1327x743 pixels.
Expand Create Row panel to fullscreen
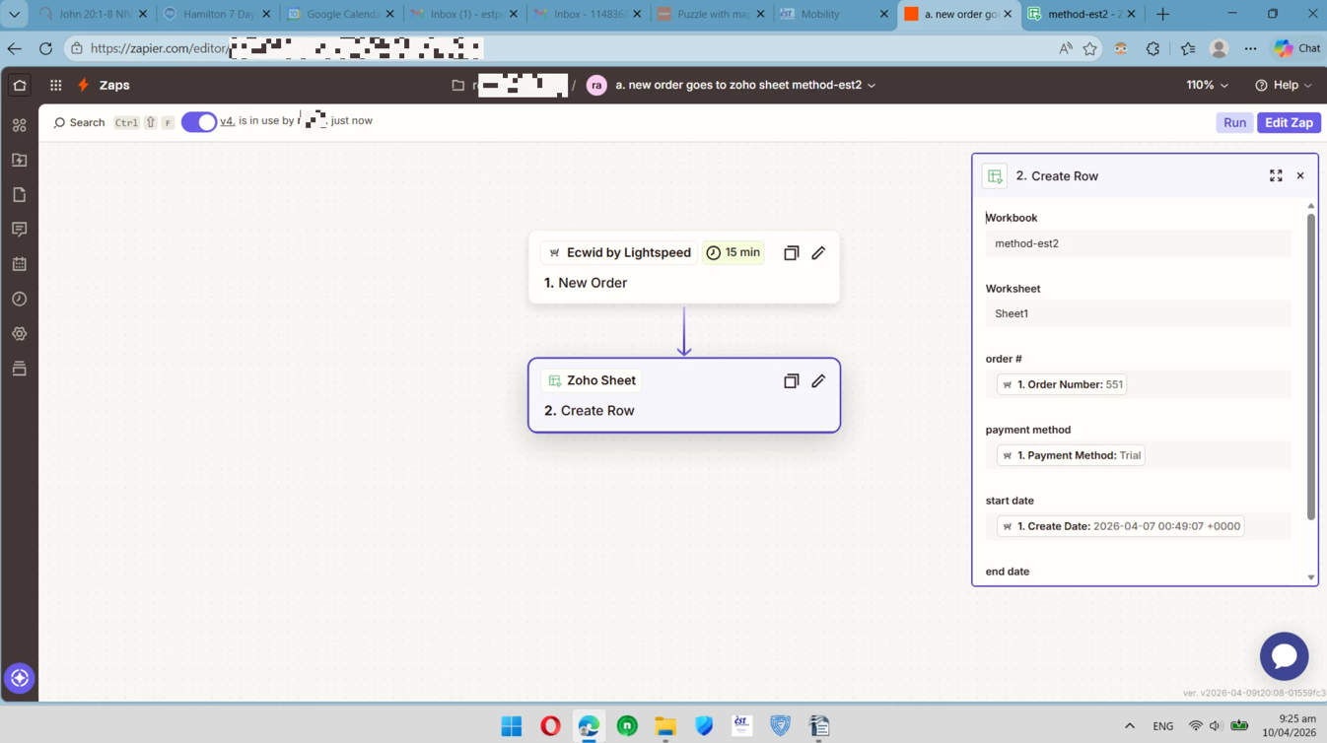tap(1276, 176)
